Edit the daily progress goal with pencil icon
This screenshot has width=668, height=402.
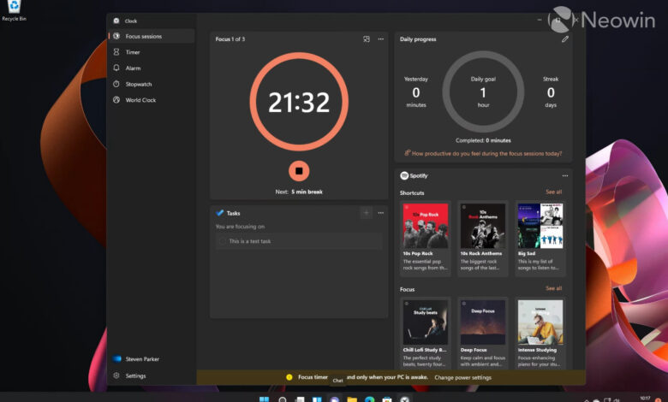565,39
